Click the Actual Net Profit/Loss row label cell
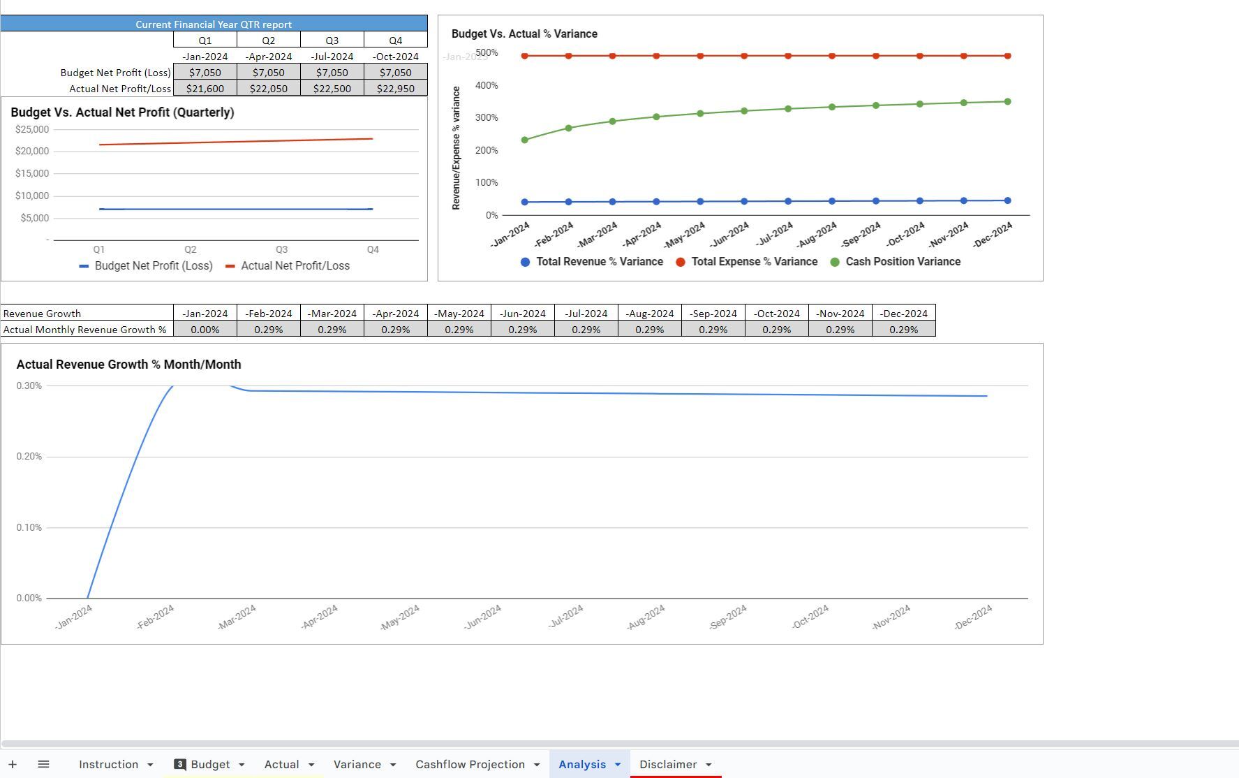 pos(87,88)
